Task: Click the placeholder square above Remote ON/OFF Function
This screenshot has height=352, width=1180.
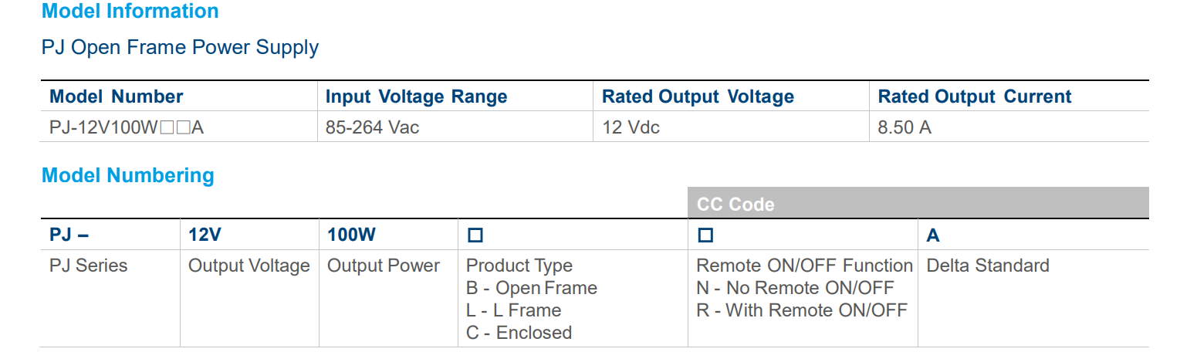Action: (705, 235)
